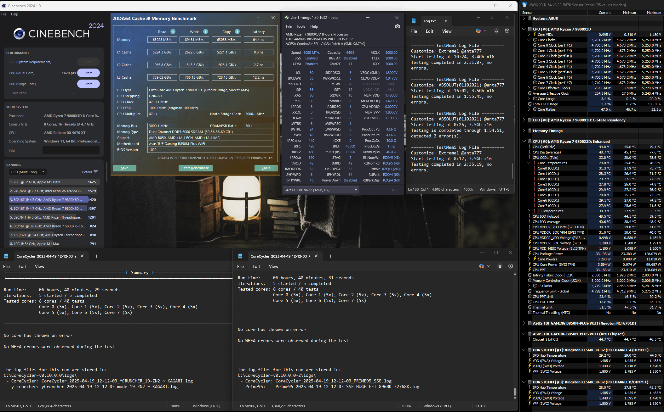664x412 pixels.
Task: Expand the L3 Temperatures group in HWiNFO
Action: (529, 211)
